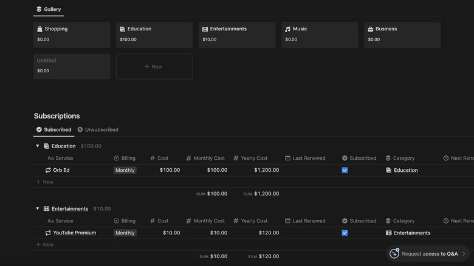Uncheck Subscribed checkbox for YouTube Premium
The height and width of the screenshot is (266, 474).
coord(345,233)
